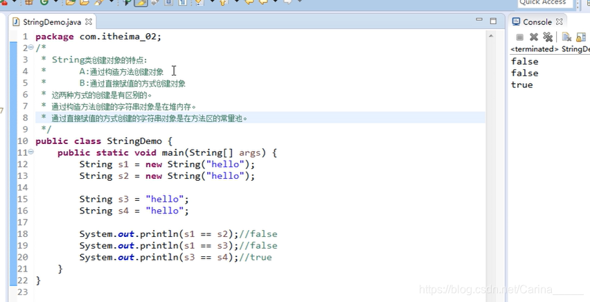Clear the Console output

click(x=566, y=37)
